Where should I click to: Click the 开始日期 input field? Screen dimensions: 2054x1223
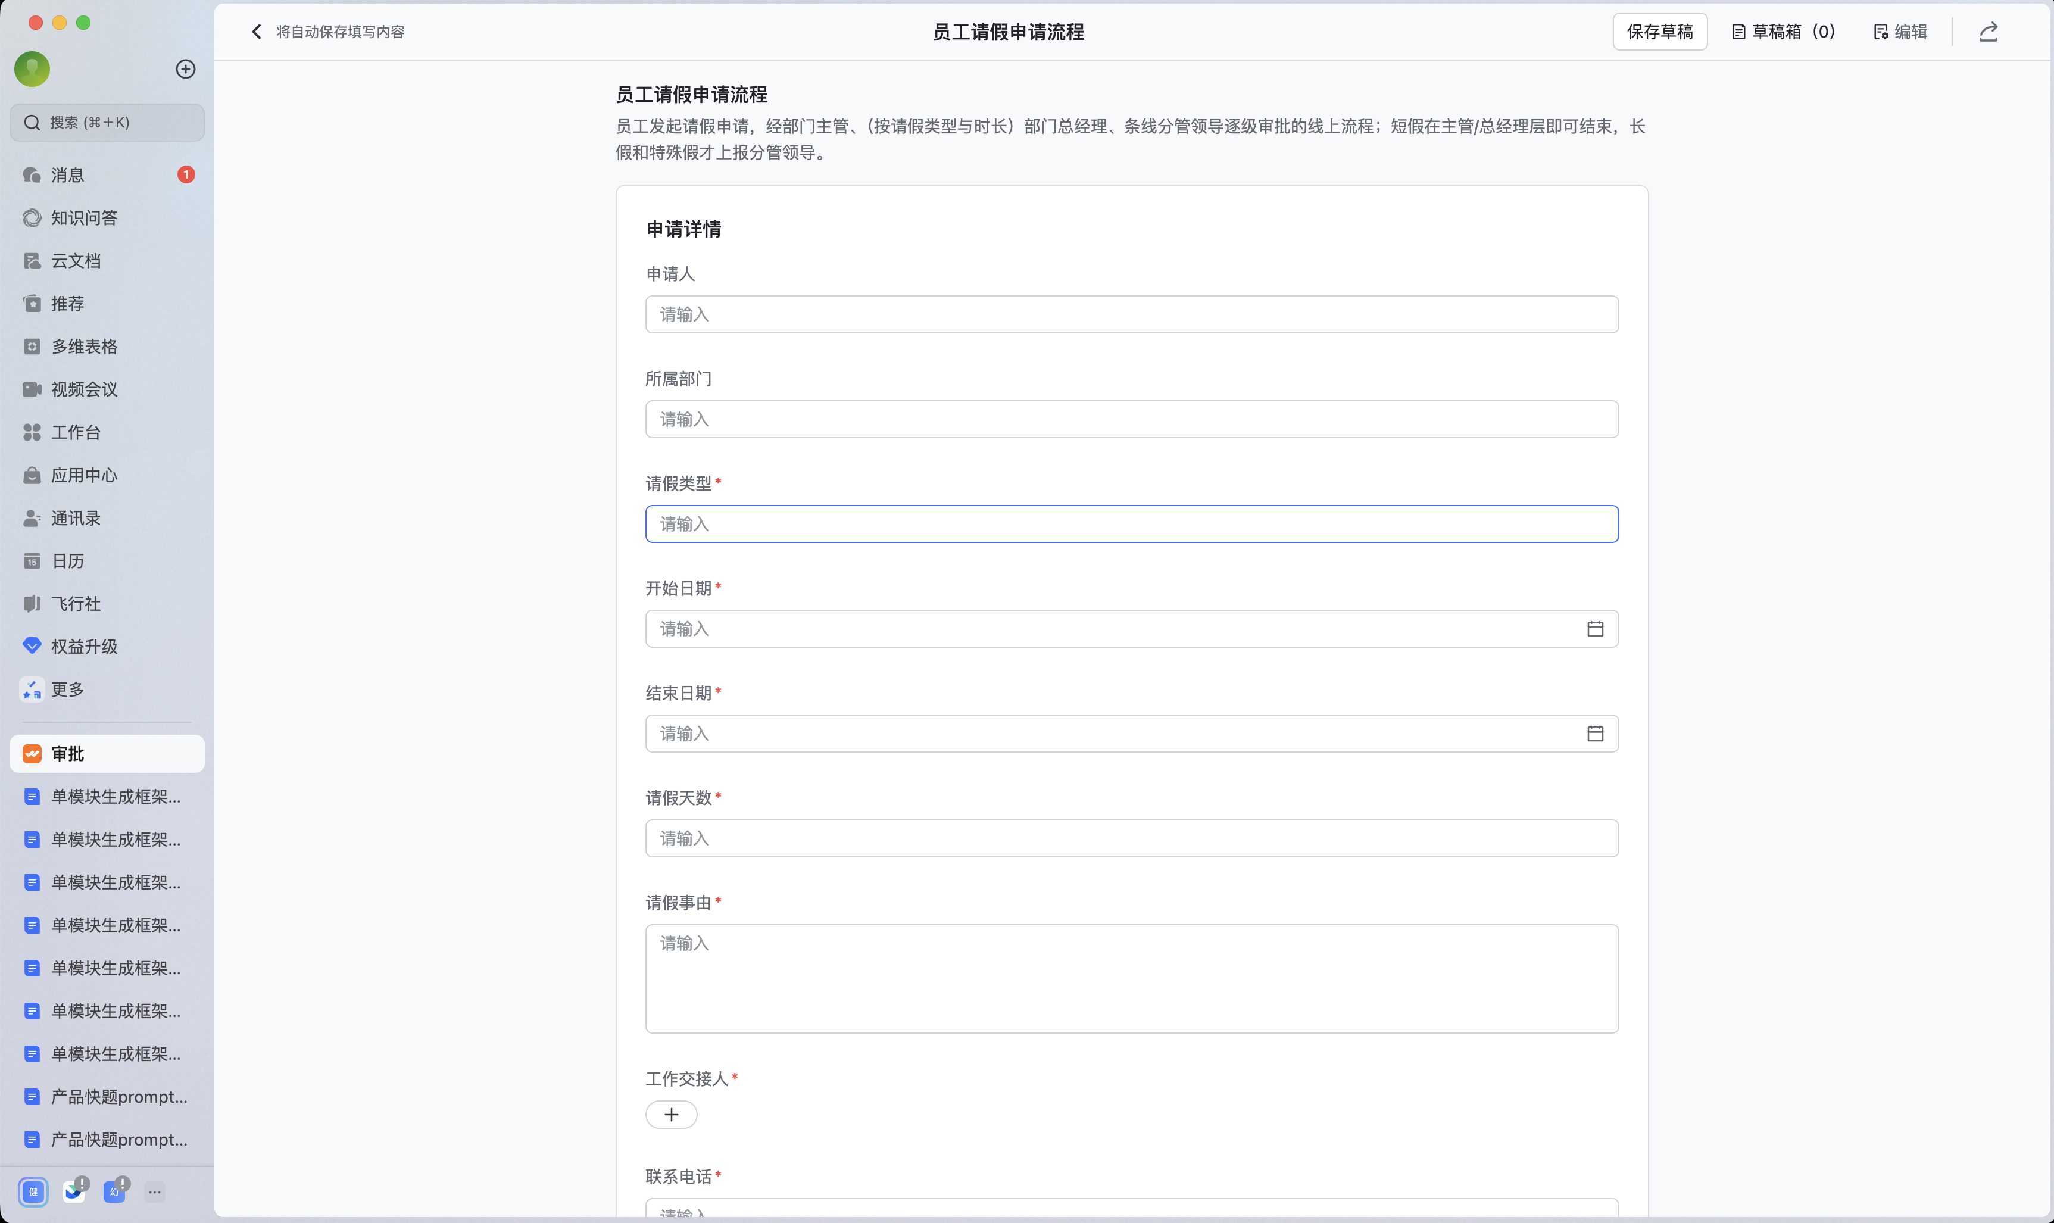coord(1132,629)
